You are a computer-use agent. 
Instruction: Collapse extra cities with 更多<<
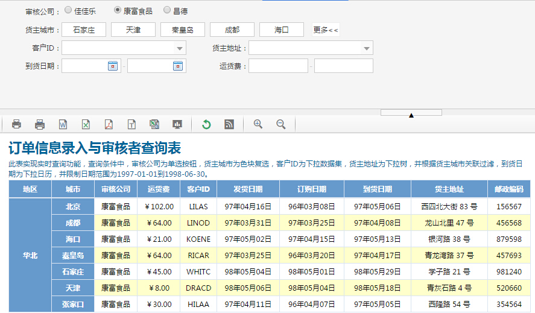click(x=326, y=30)
